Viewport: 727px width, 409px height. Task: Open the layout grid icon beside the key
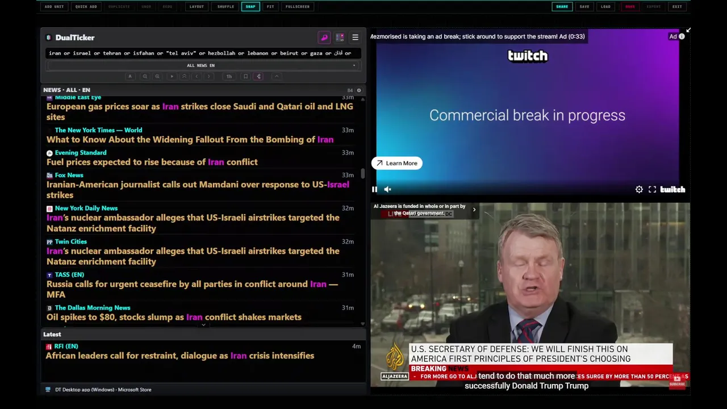[340, 37]
